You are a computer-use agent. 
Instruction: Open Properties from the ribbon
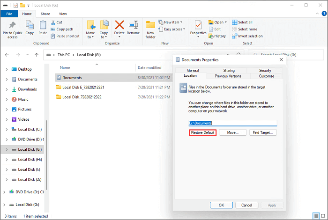click(198, 25)
